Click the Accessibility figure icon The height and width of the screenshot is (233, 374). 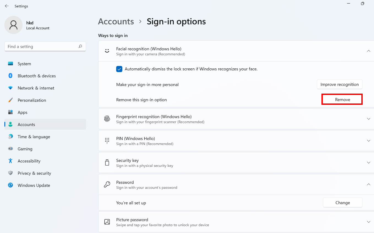pyautogui.click(x=10, y=161)
